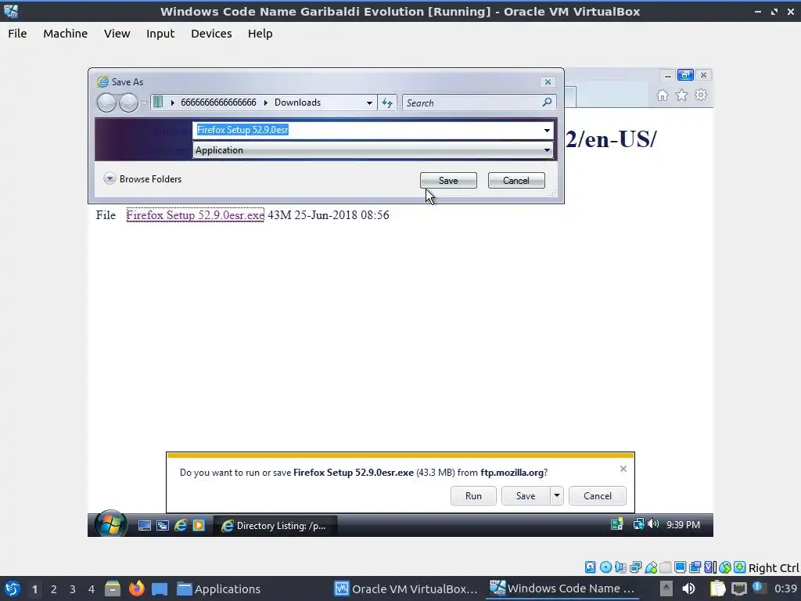Open the address path history dropdown
801x601 pixels.
(x=369, y=103)
